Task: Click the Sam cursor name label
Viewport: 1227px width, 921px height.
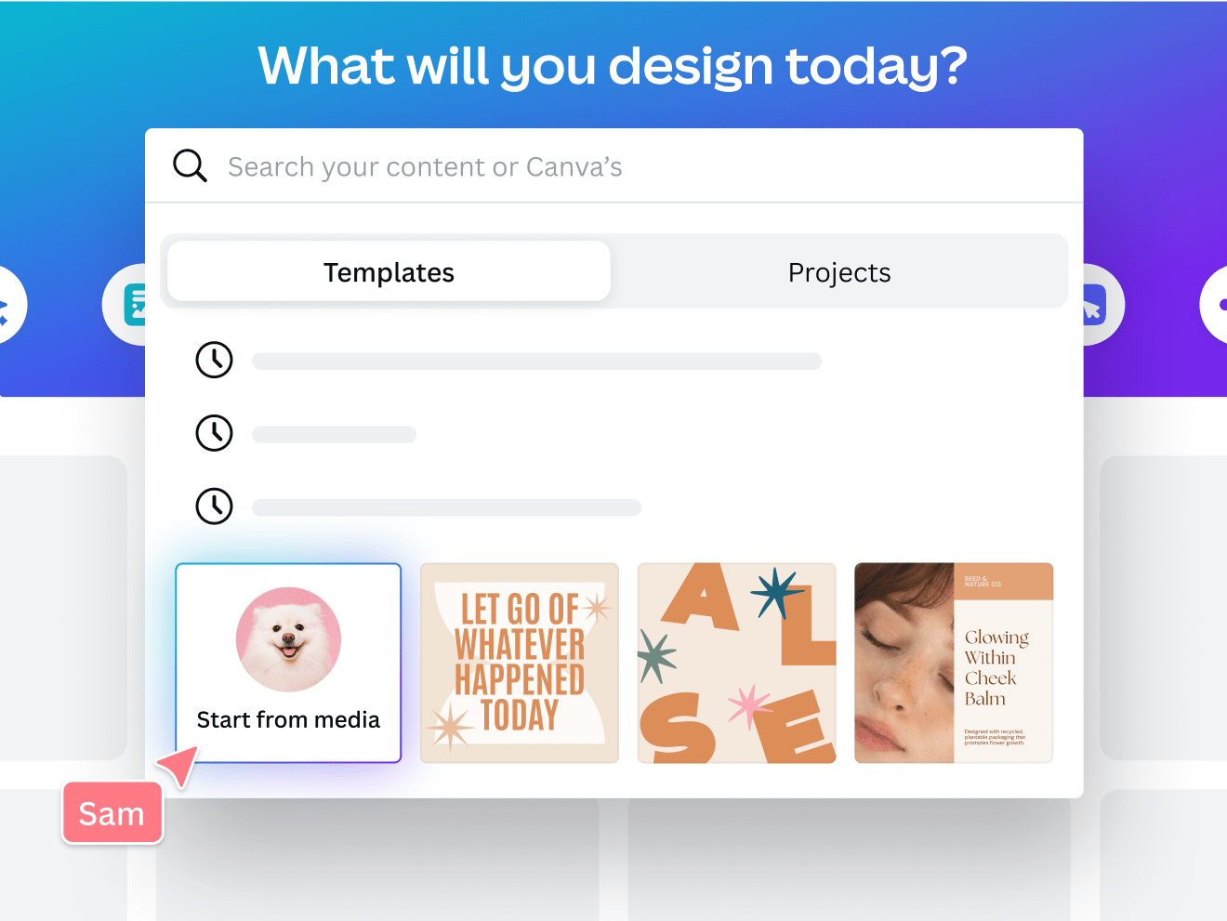Action: [x=112, y=812]
